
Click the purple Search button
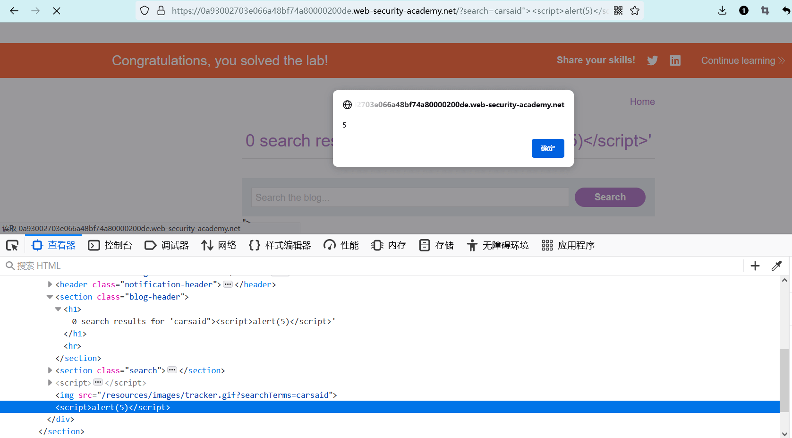(x=610, y=197)
